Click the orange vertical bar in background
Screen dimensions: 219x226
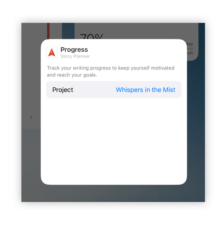48,31
